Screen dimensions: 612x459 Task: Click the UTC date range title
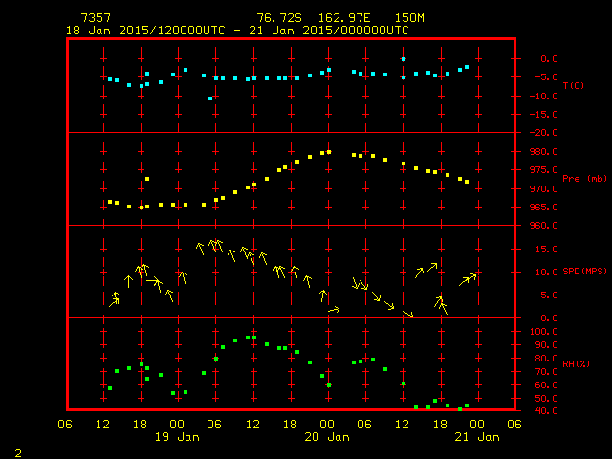(x=237, y=31)
